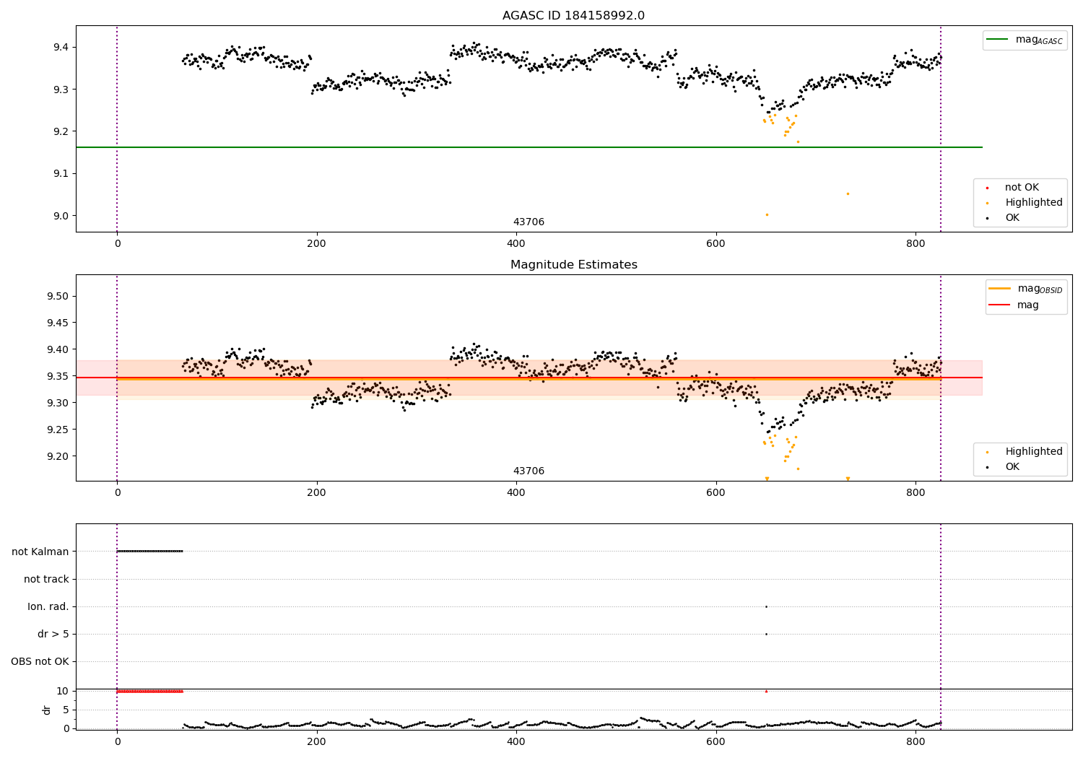Screen dimensions: 1083x758
Task: Click the black 'dr > 5' flag point near 650
Action: pyautogui.click(x=766, y=634)
